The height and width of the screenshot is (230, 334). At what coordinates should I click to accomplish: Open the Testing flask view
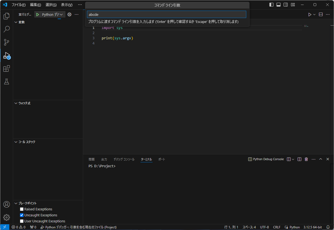[x=7, y=82]
